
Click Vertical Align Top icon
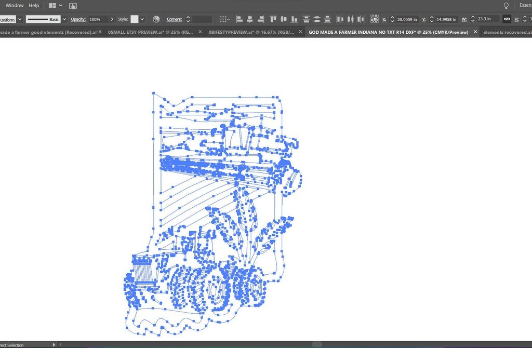273,19
